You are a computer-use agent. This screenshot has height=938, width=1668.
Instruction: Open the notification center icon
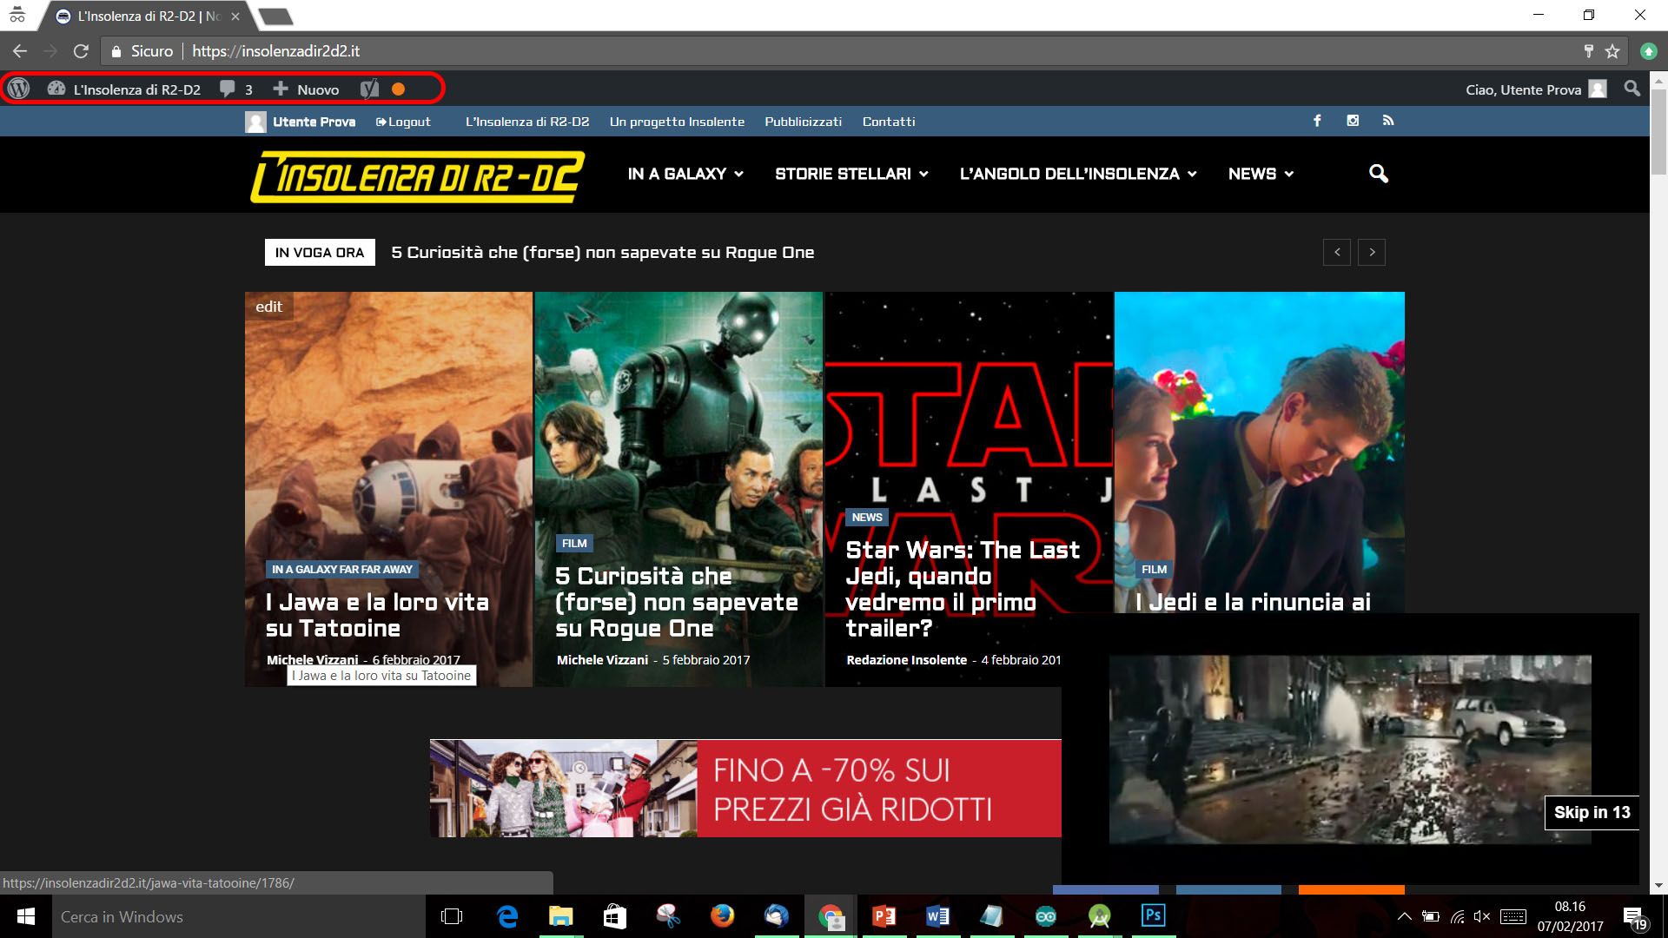(x=1633, y=917)
